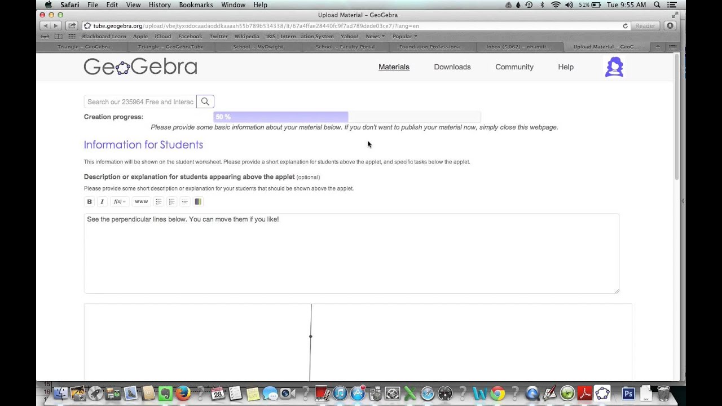Insert a www link in the editor
Viewport: 722px width, 406px height.
coord(141,202)
